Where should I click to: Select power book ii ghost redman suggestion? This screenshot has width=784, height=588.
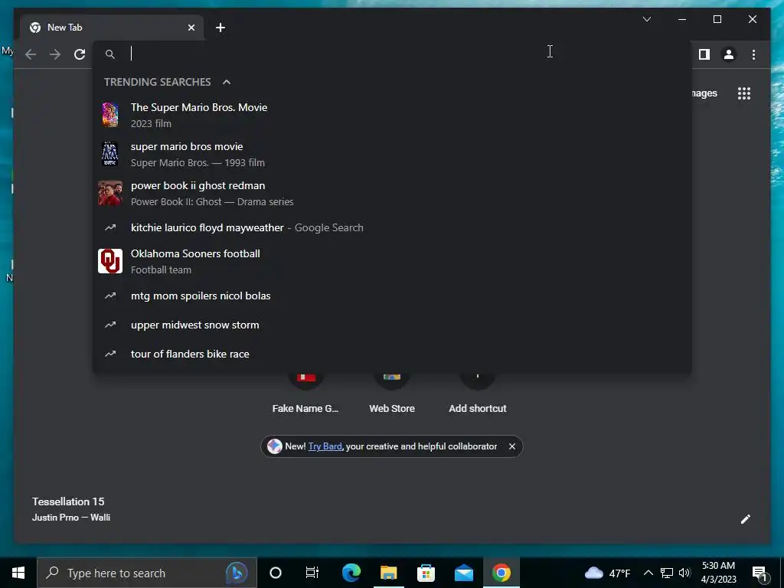392,193
